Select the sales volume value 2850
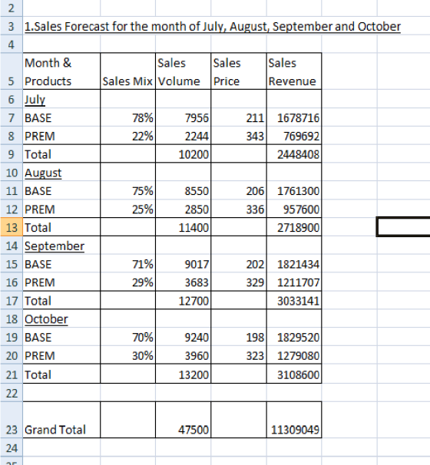 click(183, 209)
